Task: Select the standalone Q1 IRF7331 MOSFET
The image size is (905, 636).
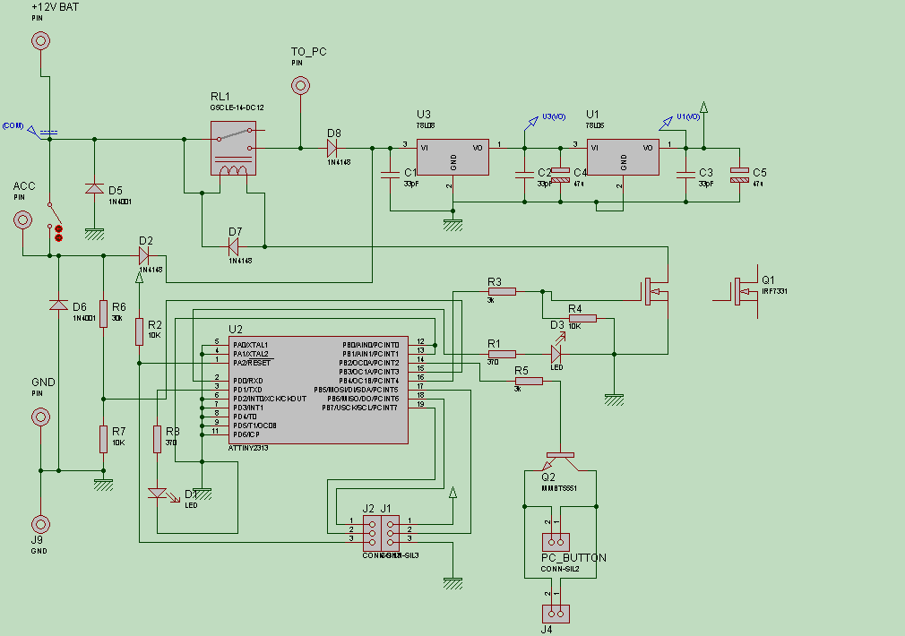Action: [x=745, y=291]
